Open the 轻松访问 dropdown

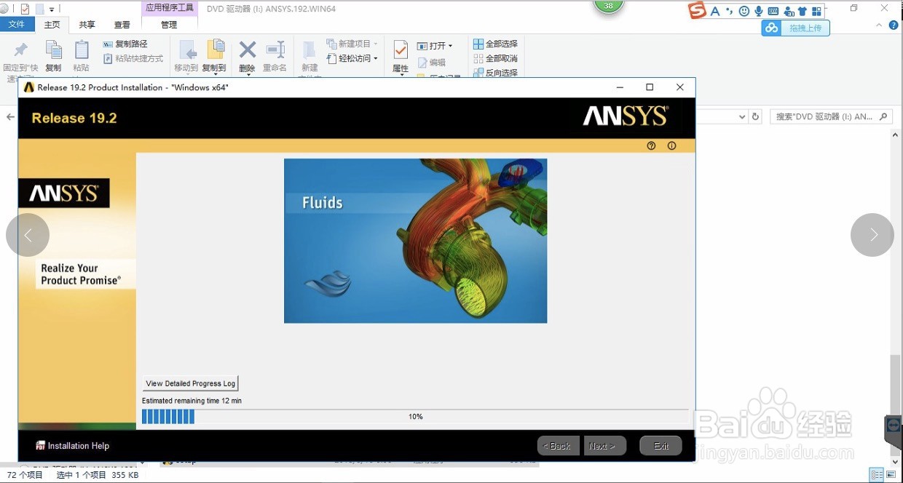(352, 59)
